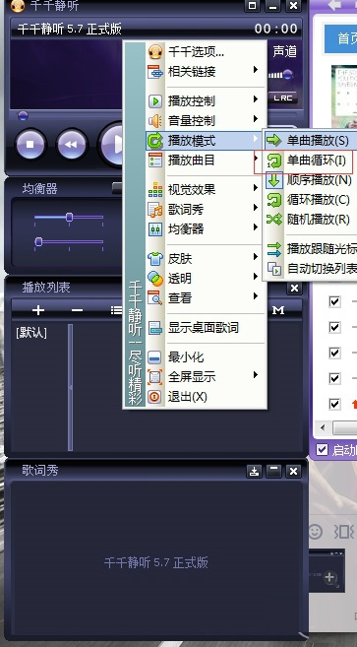
Task: Select 随机播放(R) shuffle mode
Action: [311, 219]
